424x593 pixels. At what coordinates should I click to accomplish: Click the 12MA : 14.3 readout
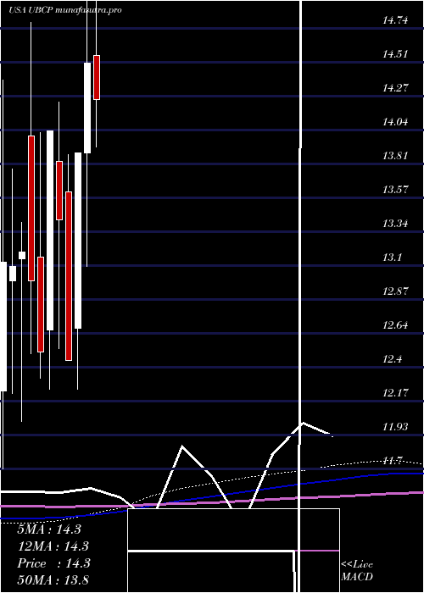tap(53, 546)
